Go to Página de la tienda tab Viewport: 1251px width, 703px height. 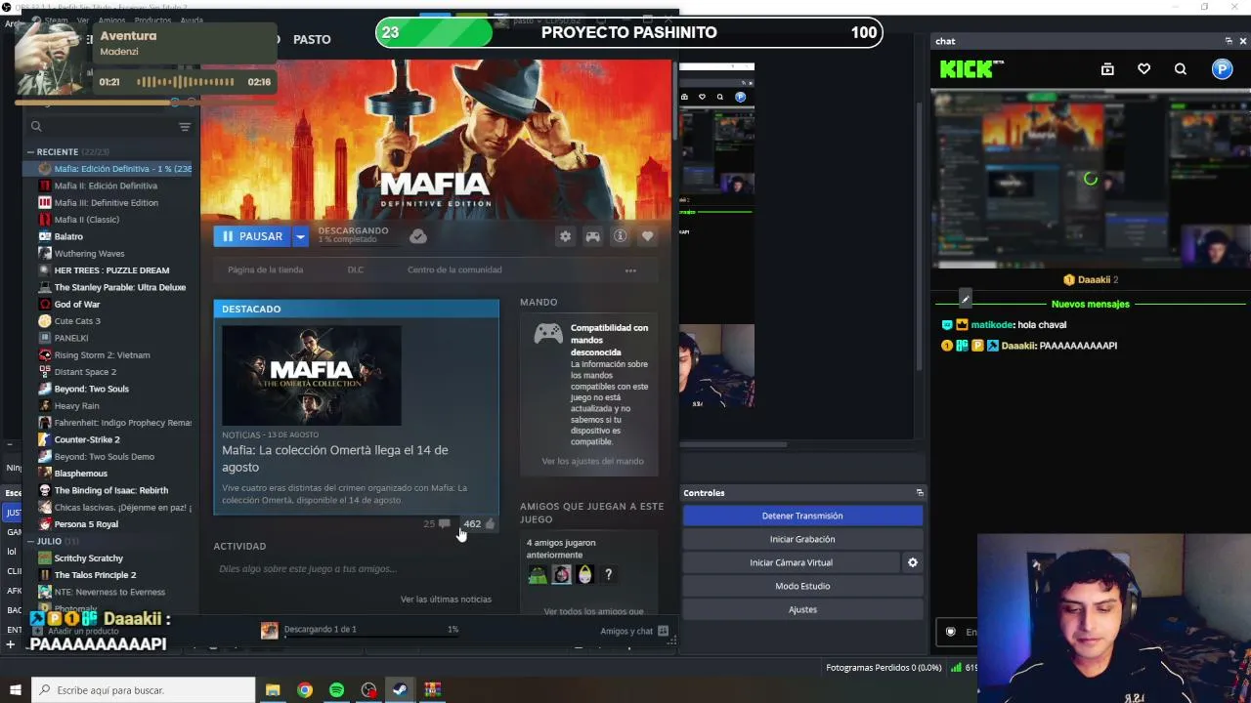(265, 270)
